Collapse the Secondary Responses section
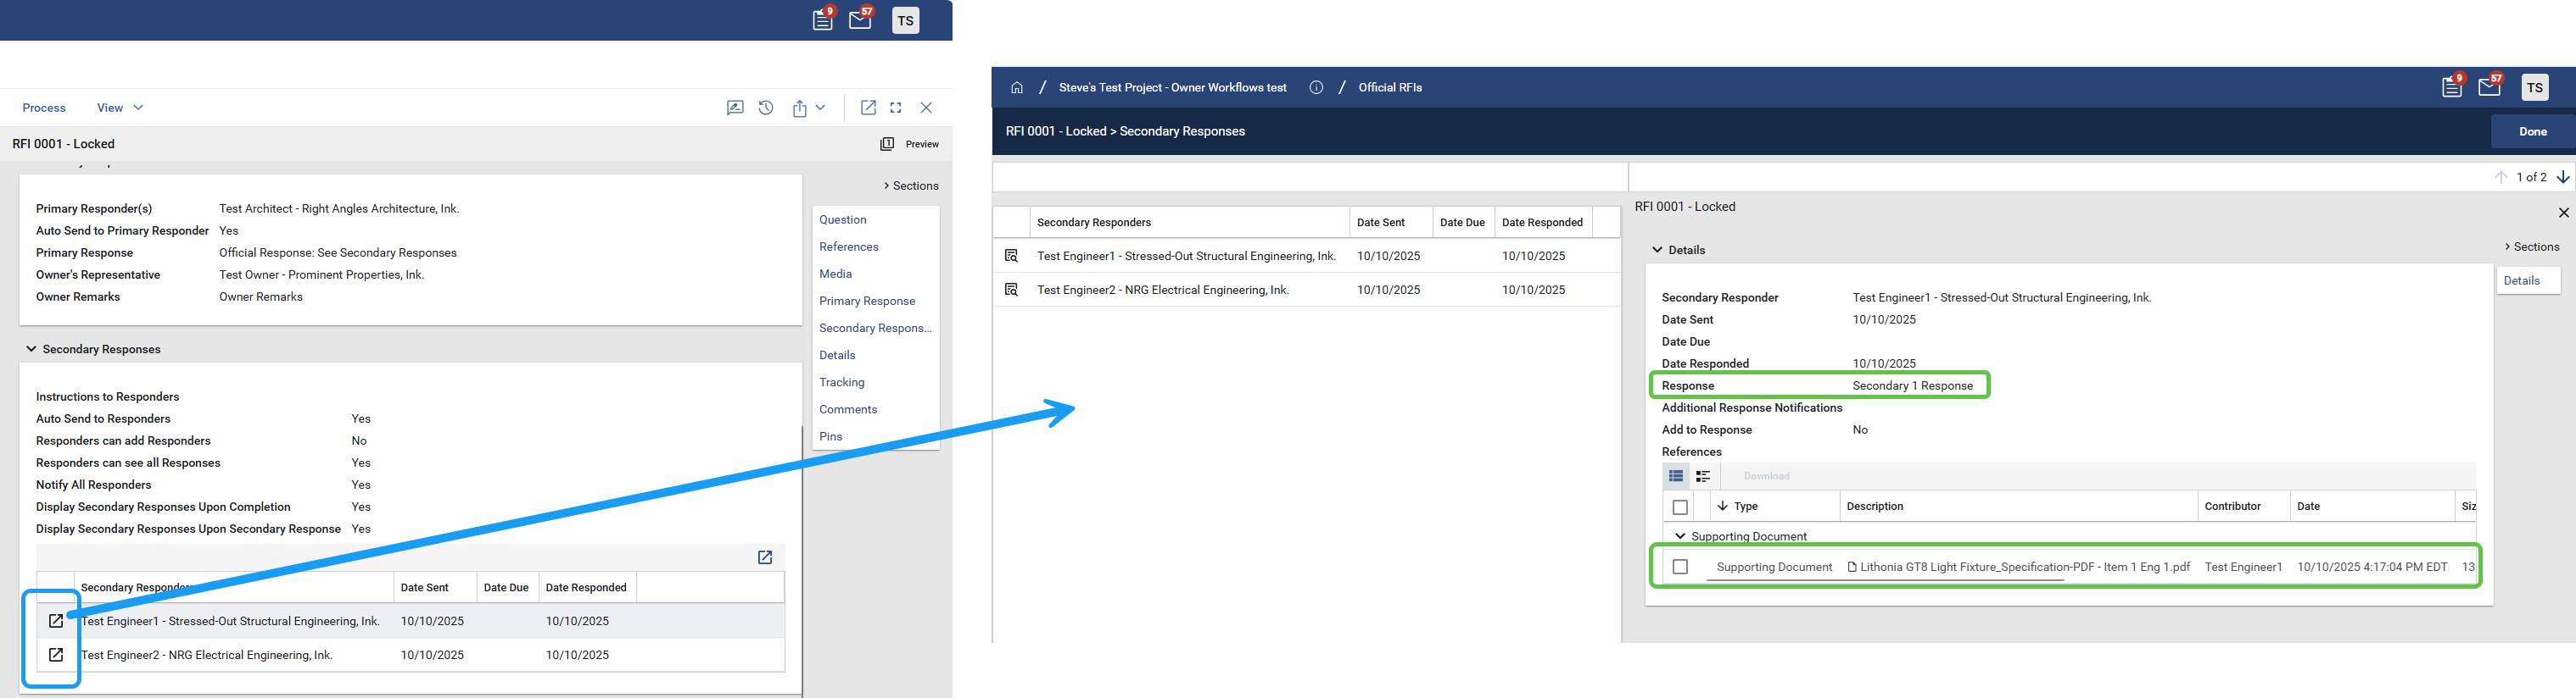The width and height of the screenshot is (2576, 698). point(31,350)
